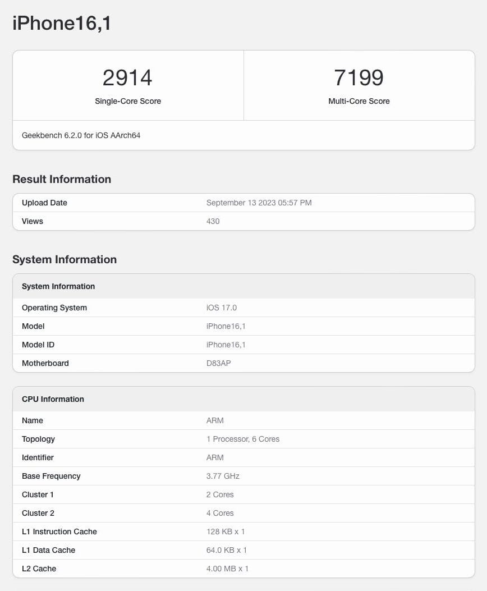Click the Base Frequency 3.77 GHz value

tap(223, 476)
